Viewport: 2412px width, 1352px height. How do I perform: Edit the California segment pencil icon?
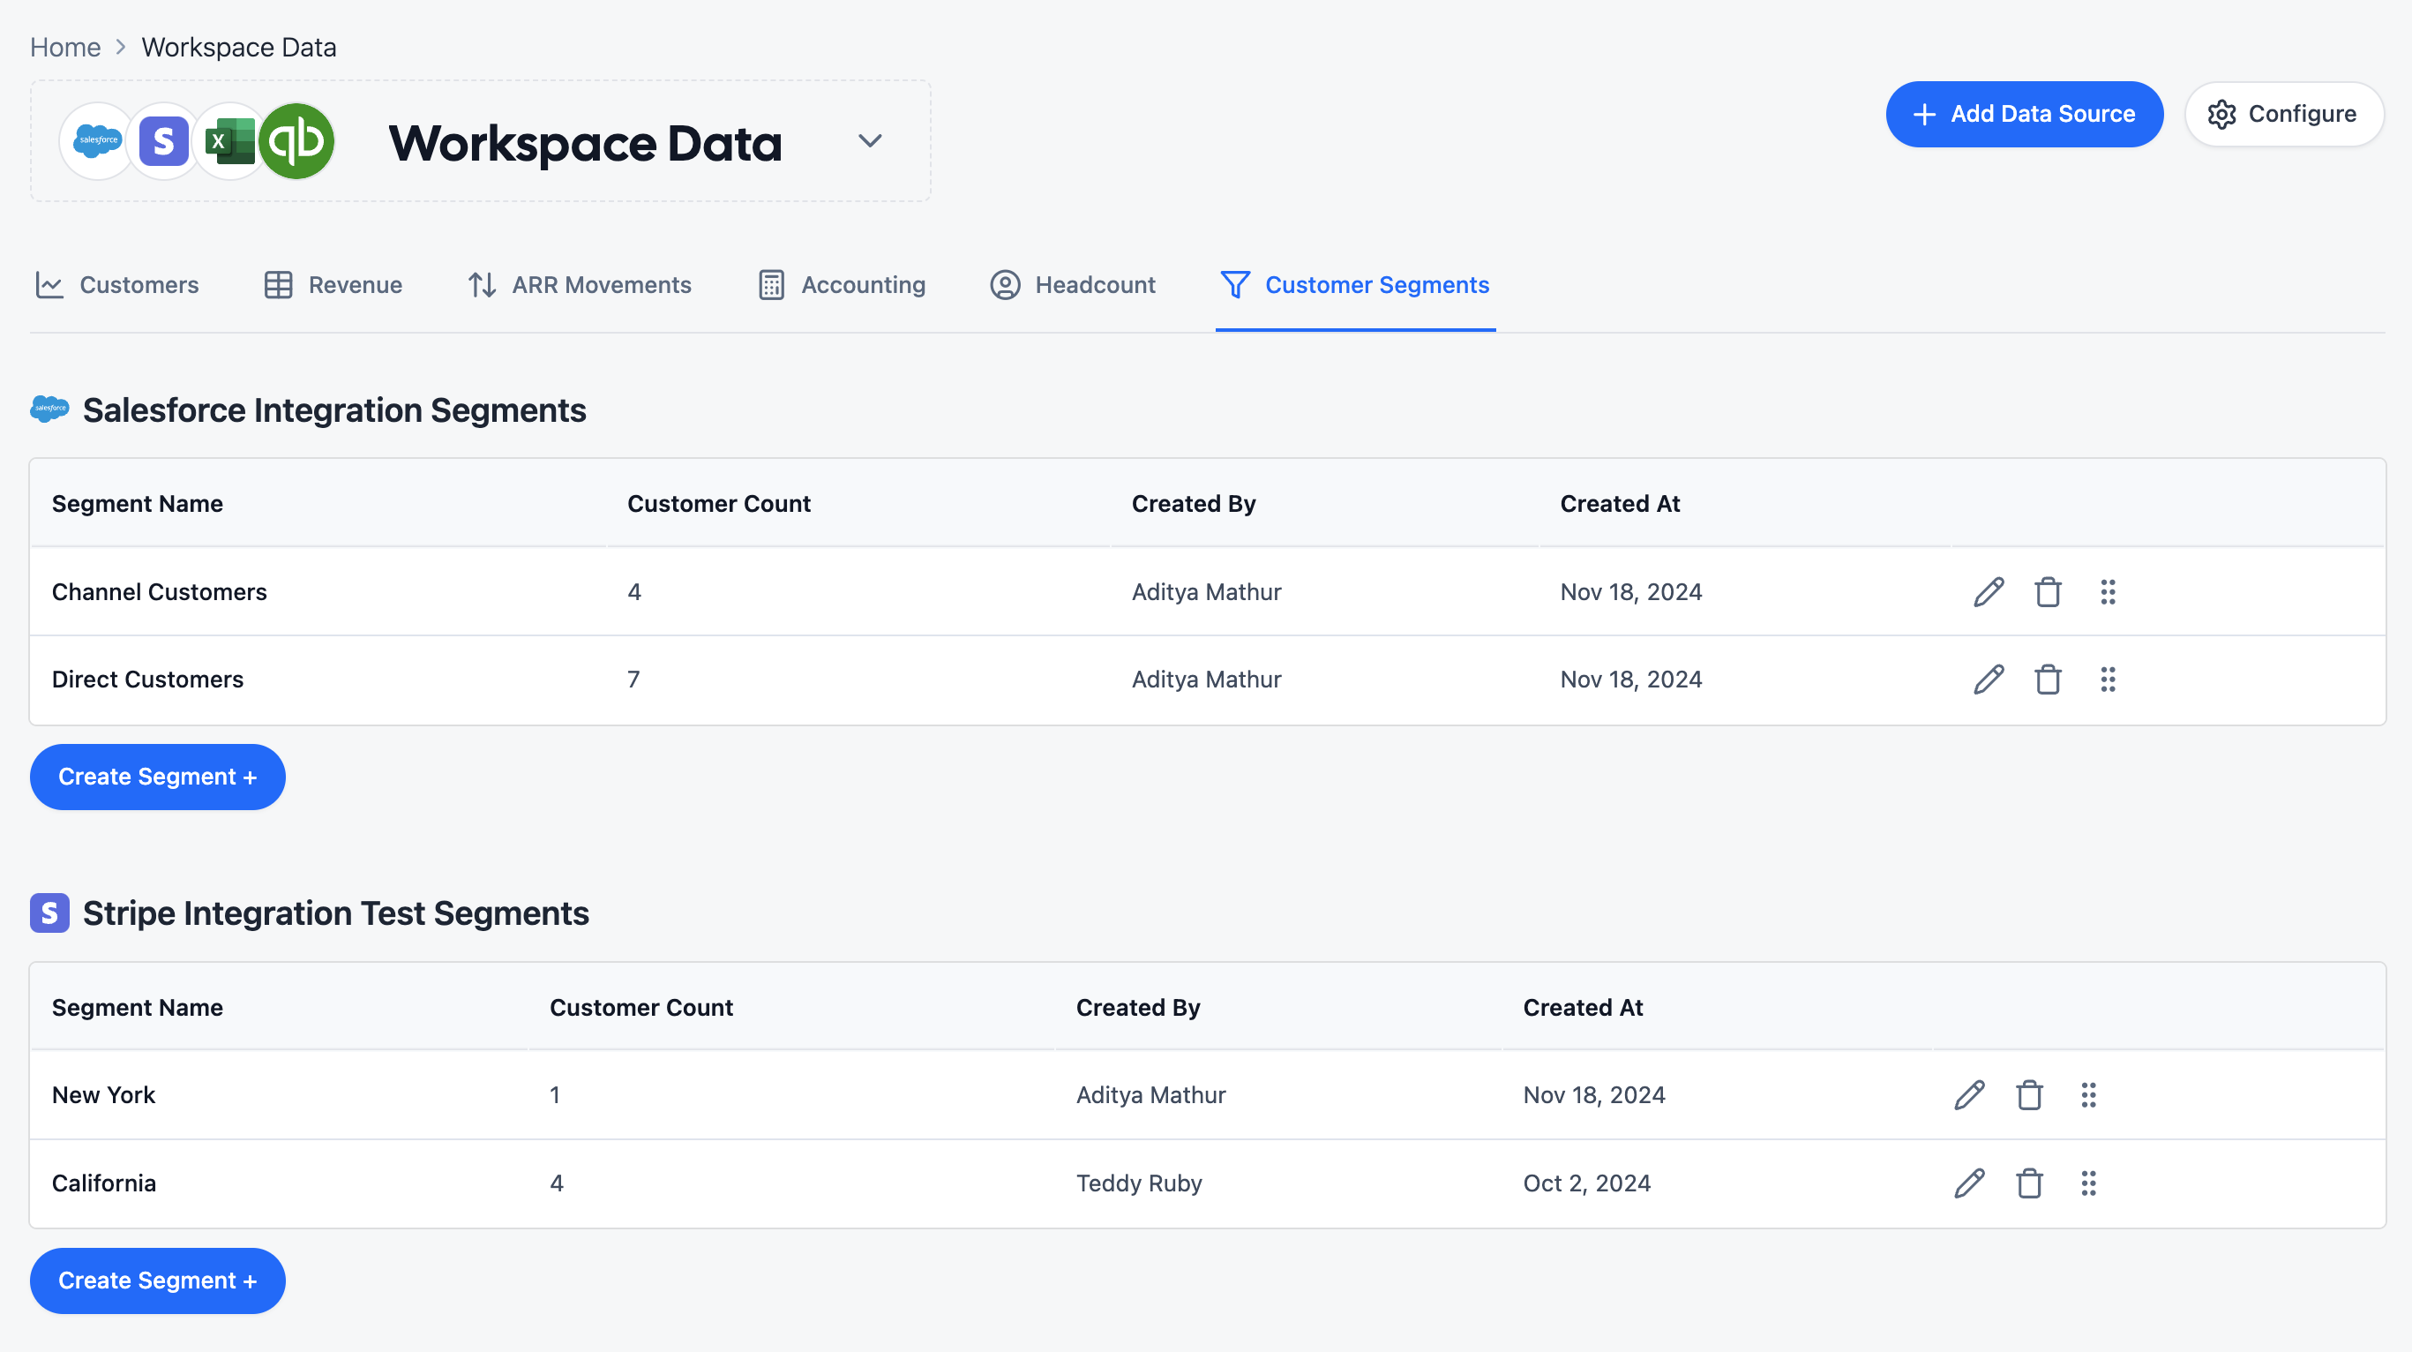point(1969,1183)
